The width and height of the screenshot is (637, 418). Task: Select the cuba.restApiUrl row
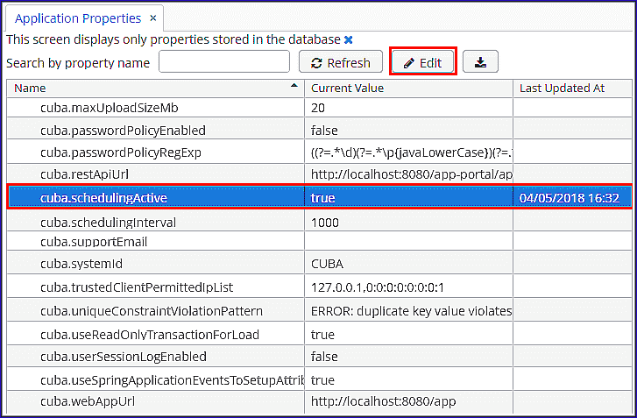click(319, 174)
